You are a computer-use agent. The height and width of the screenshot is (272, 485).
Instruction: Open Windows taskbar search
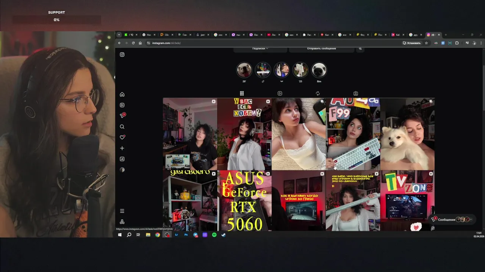[129, 235]
